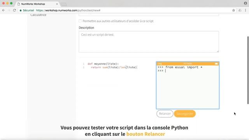Click the Description text area
This screenshot has width=249, height=140.
click(149, 42)
